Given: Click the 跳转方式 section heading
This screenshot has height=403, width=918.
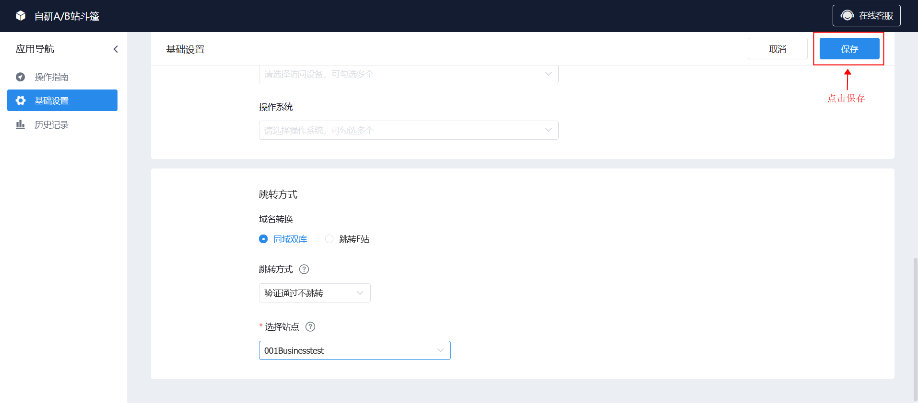Looking at the screenshot, I should click(278, 194).
